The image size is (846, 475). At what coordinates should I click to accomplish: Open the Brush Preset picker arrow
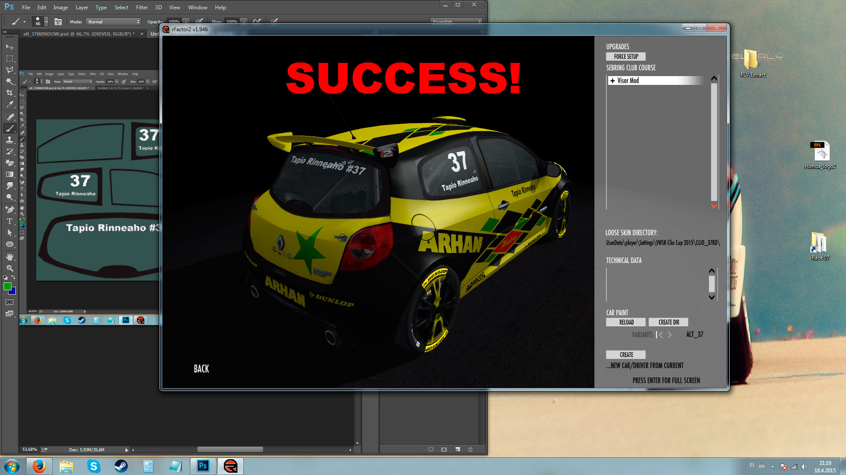tap(46, 22)
